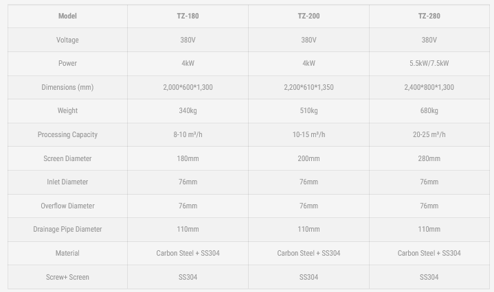This screenshot has width=494, height=292.
Task: Click the Processing Capacity row label
Action: [67, 135]
